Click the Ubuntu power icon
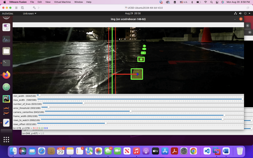This screenshot has height=158, width=253. coord(245,13)
